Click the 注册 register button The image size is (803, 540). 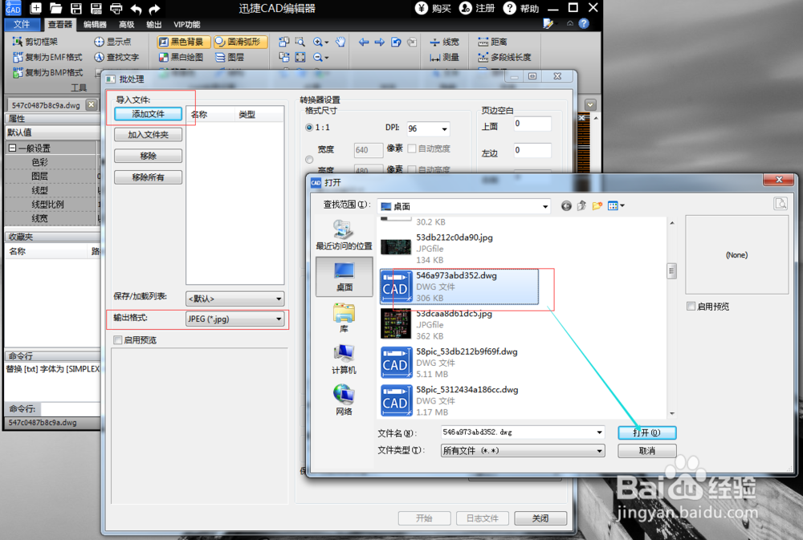pos(477,8)
